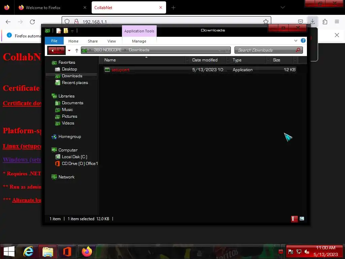Open Pictures library
This screenshot has height=259, width=345.
click(69, 116)
